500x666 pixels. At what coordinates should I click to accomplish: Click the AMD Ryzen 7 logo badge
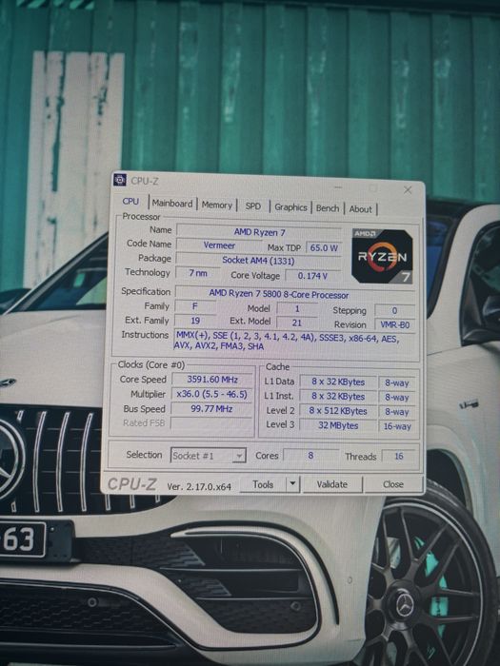[x=382, y=256]
